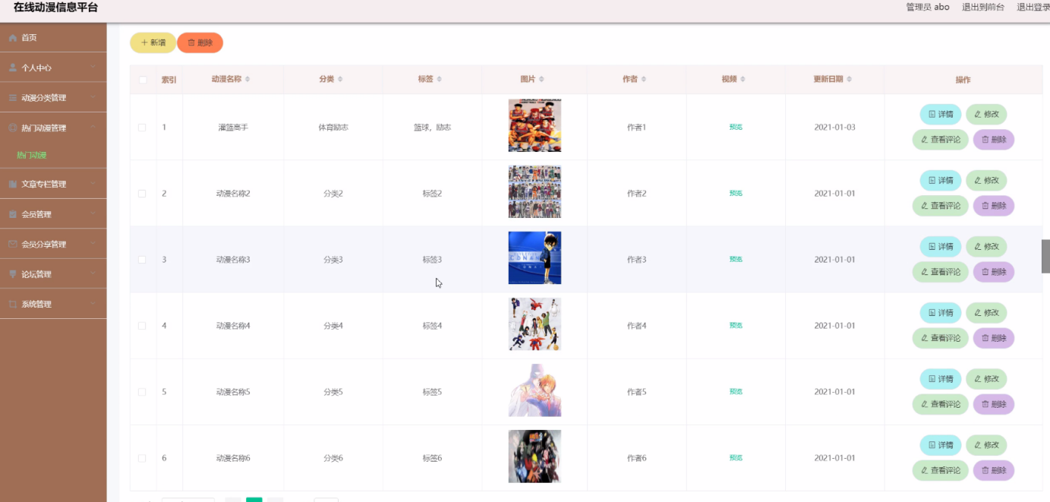This screenshot has height=502, width=1050.
Task: Check the checkbox for row 1 灌篮高手
Action: tap(142, 128)
